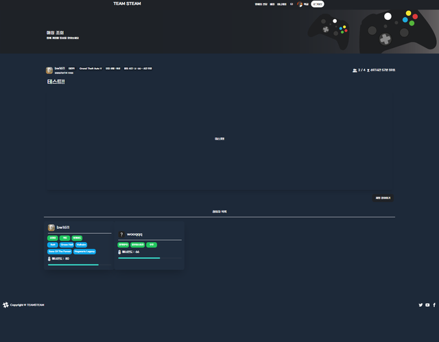Click the dark button below the description box
The image size is (439, 342).
[x=383, y=198]
